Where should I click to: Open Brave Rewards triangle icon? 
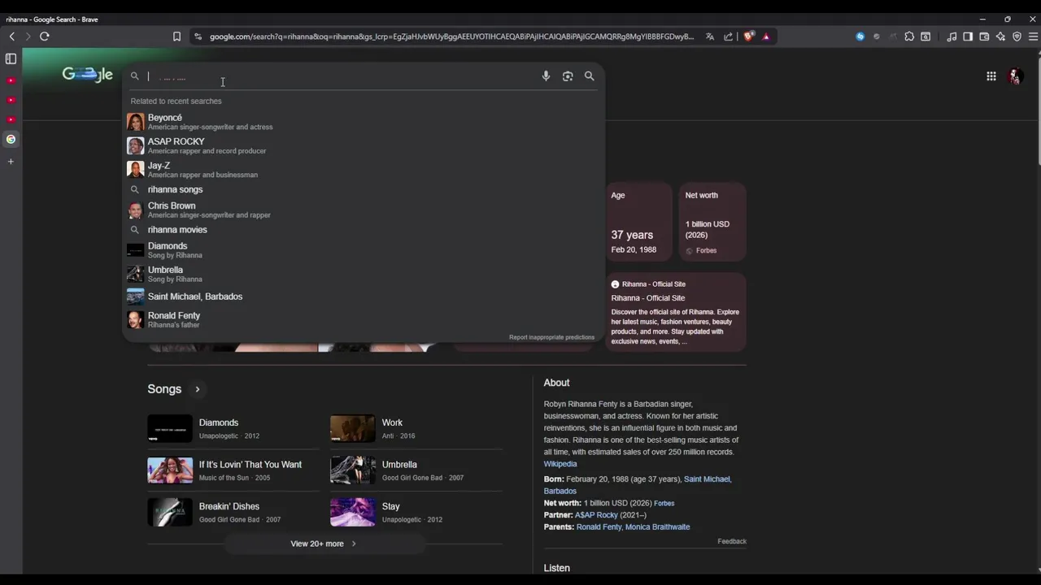(766, 37)
